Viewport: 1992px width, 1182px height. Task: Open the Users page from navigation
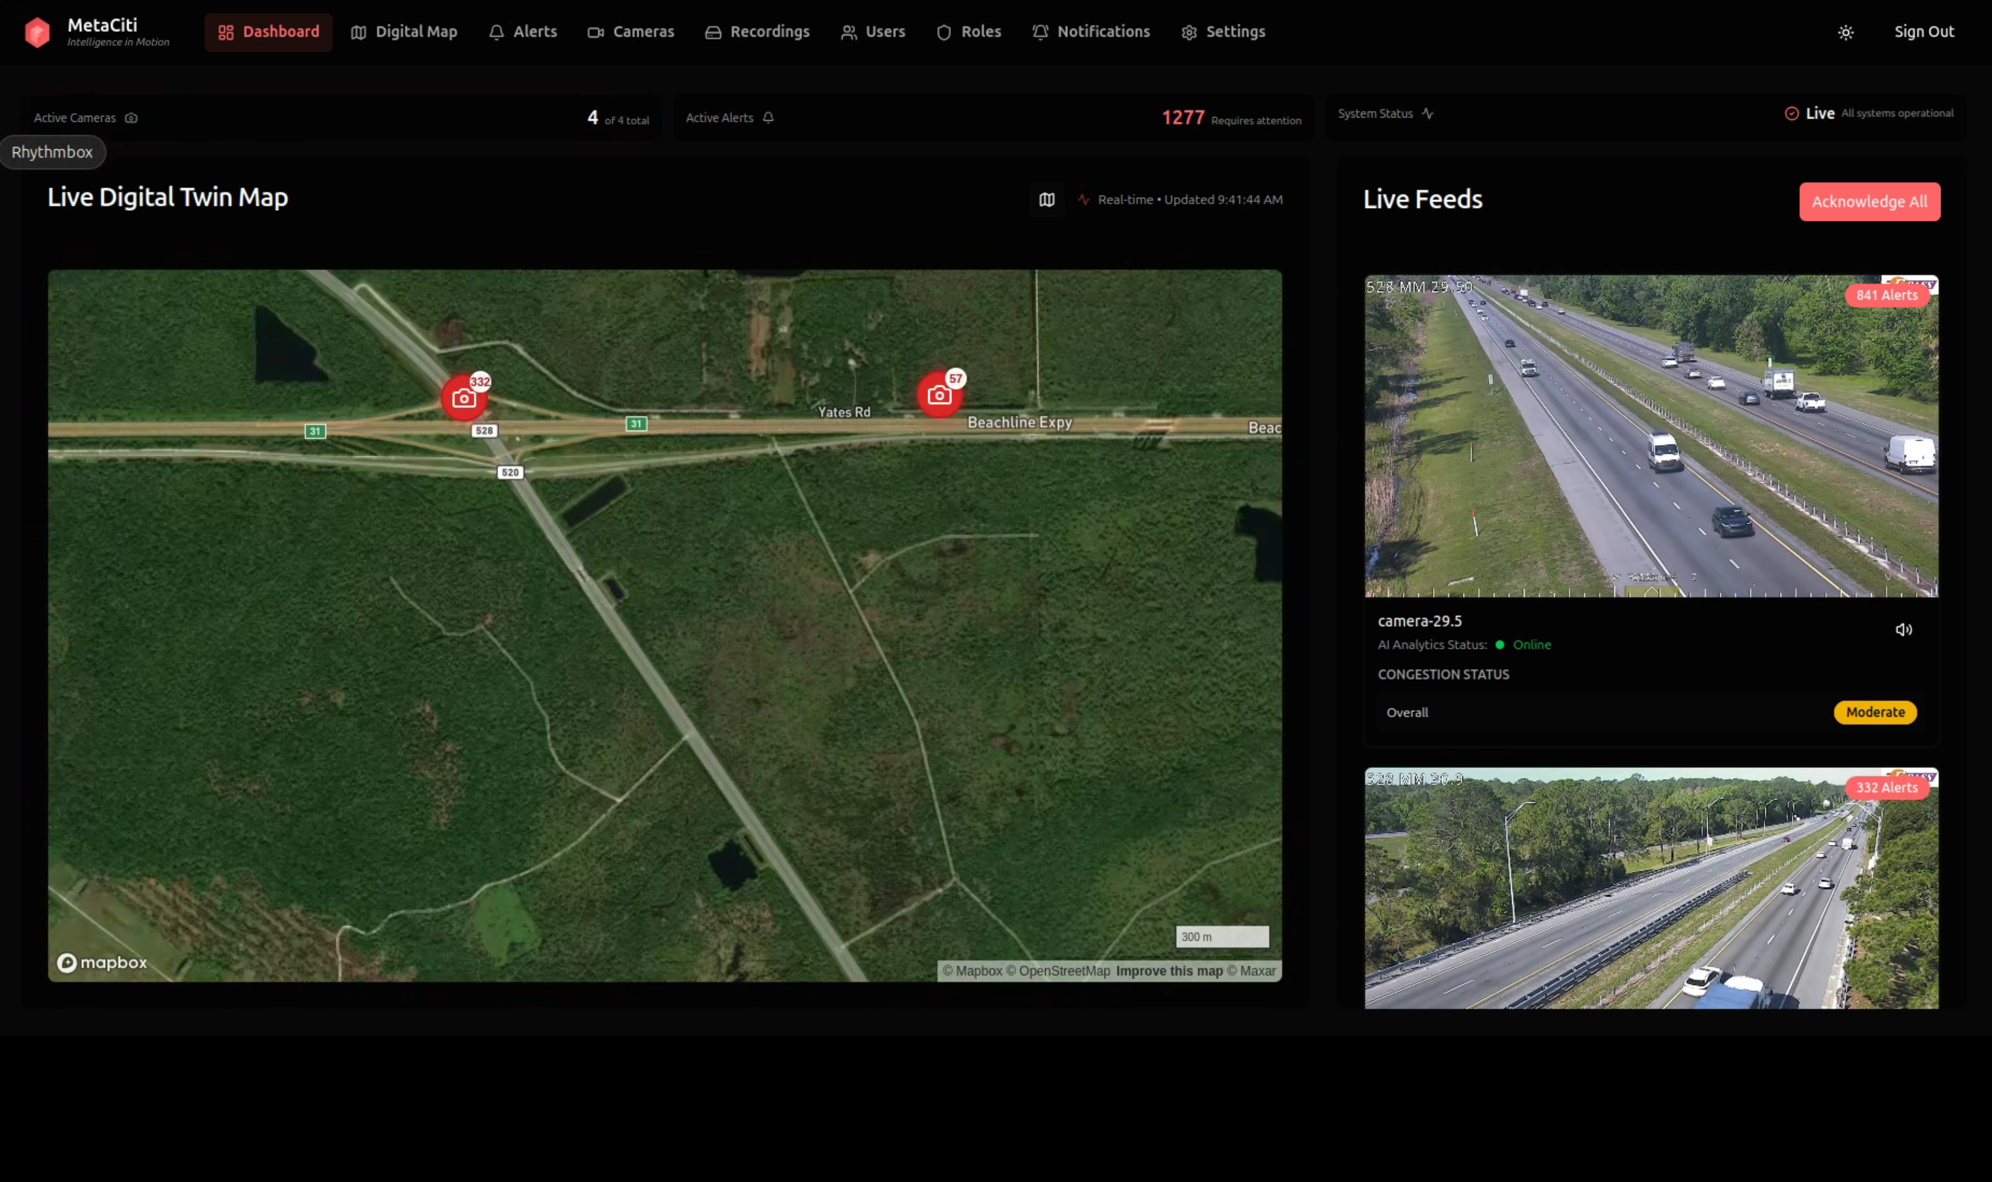pos(872,32)
